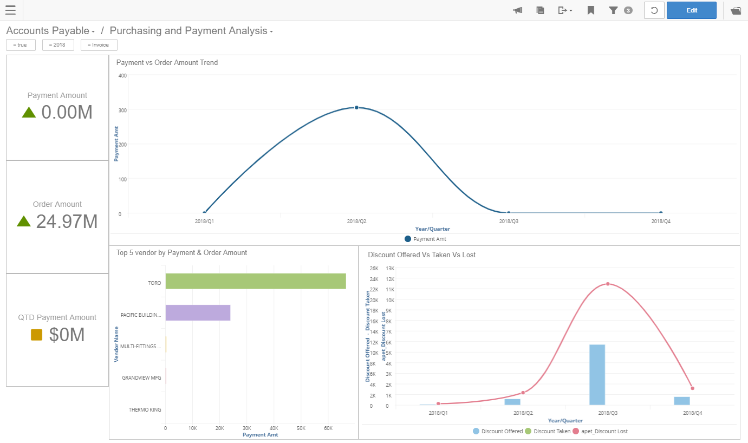Click the export icon in the toolbar
Viewport: 748px width, 443px height.
click(x=562, y=10)
